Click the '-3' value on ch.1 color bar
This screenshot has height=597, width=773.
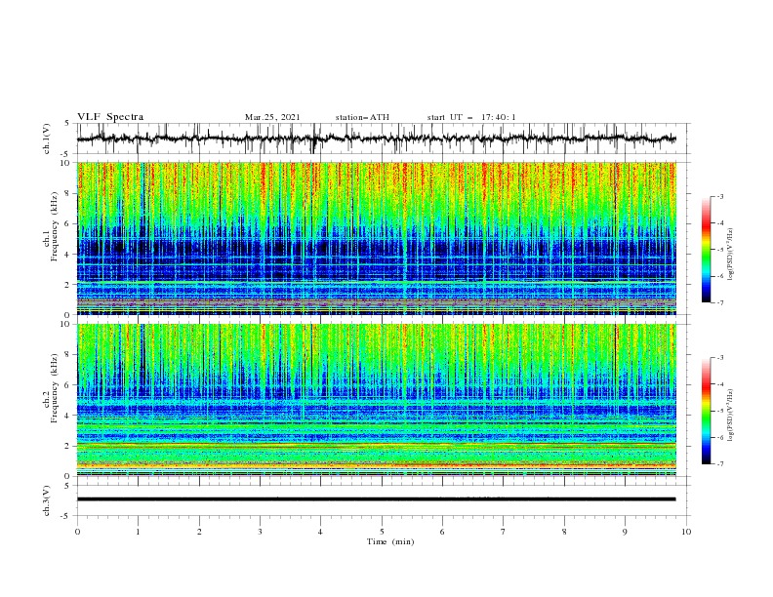(719, 196)
